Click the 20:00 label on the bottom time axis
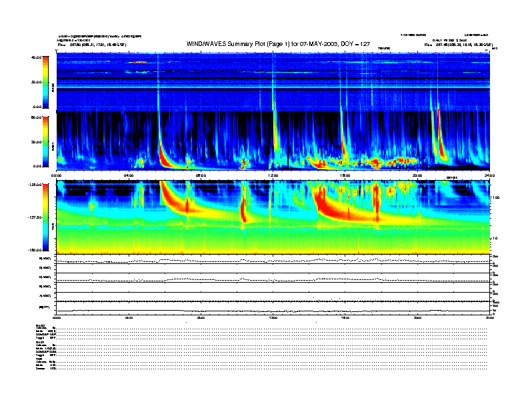Image resolution: width=528 pixels, height=408 pixels. (417, 317)
